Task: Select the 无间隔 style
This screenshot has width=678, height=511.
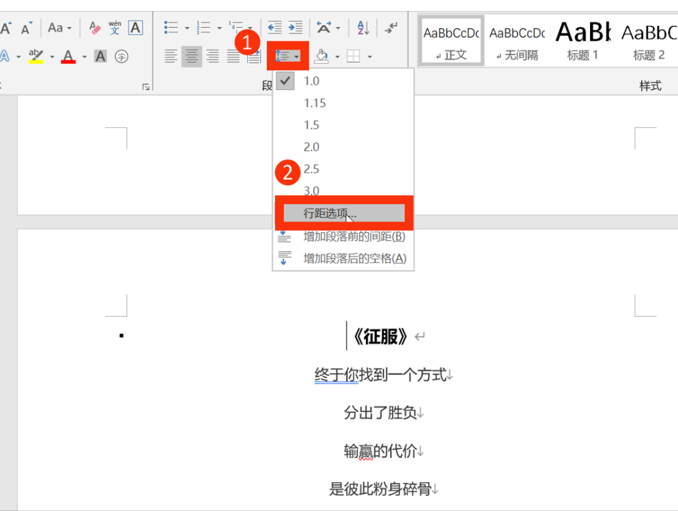Action: coord(517,42)
